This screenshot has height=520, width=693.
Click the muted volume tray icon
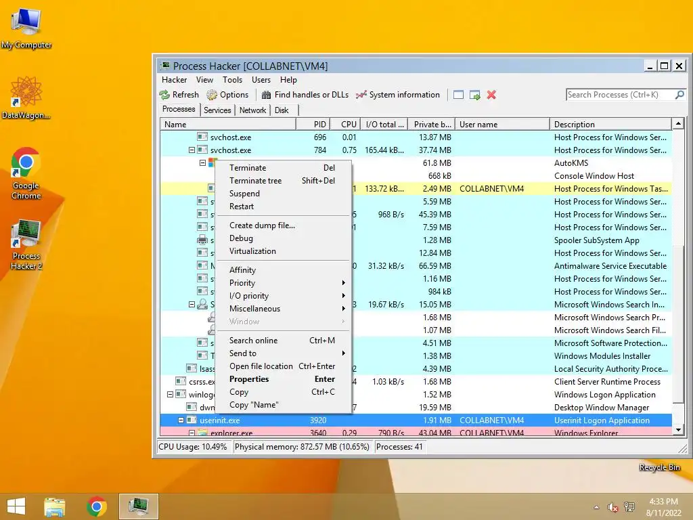(x=612, y=507)
